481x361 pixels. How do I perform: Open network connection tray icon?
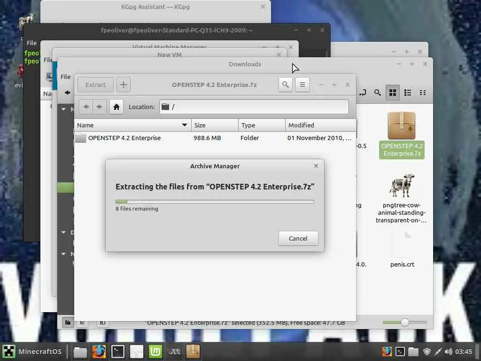[438, 352]
